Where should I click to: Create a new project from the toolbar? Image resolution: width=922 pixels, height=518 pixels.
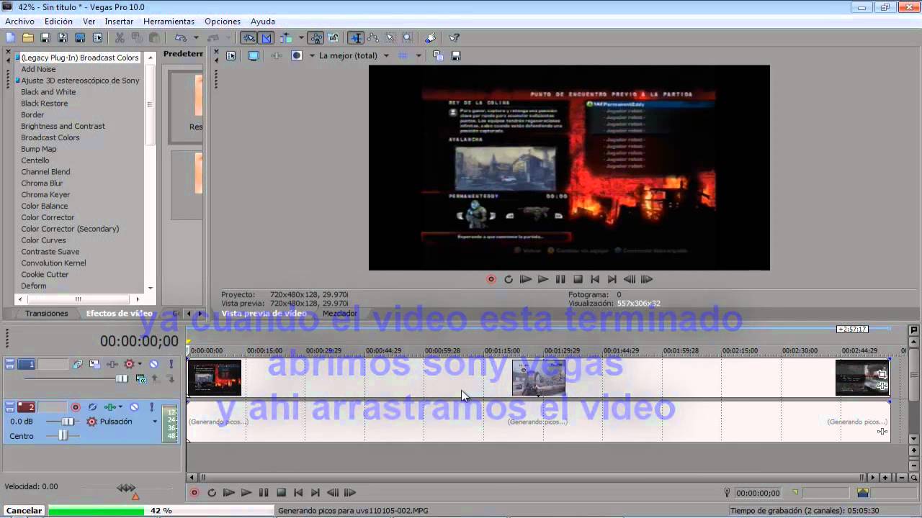click(x=10, y=38)
